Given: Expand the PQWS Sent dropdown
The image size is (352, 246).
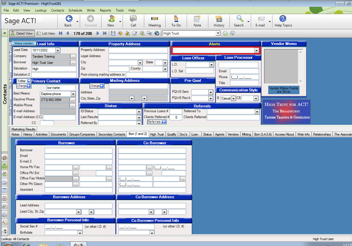Looking at the screenshot, I should 211,92.
